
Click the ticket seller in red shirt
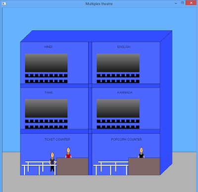(68, 152)
